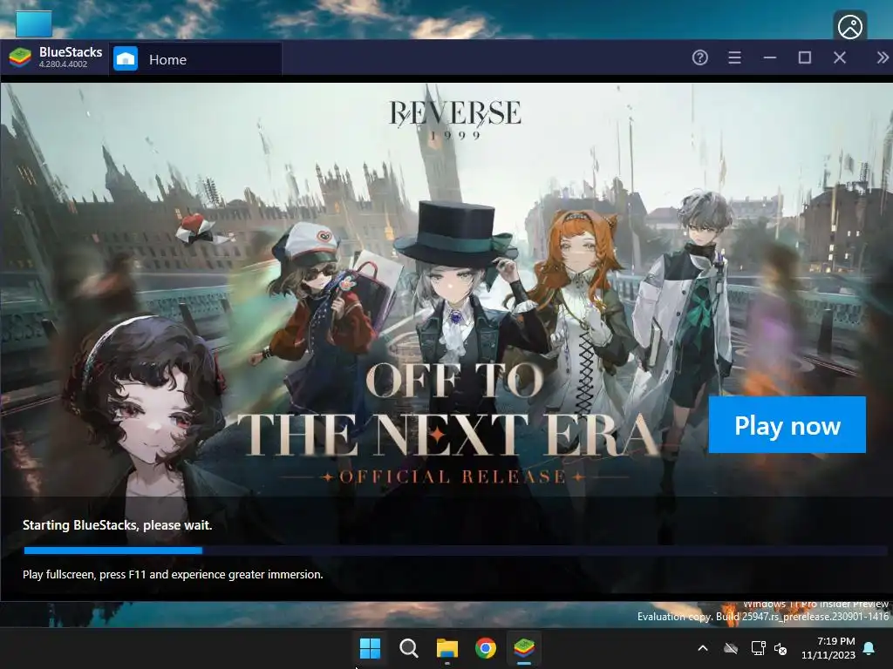The width and height of the screenshot is (893, 669).
Task: Close the BlueStacks window
Action: coord(840,57)
